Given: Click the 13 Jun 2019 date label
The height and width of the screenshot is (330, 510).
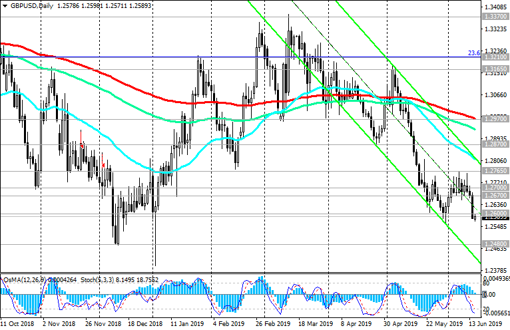Looking at the screenshot, I should tap(485, 324).
